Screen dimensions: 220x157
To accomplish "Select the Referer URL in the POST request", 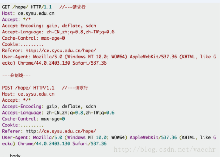I will pyautogui.click(x=61, y=131).
